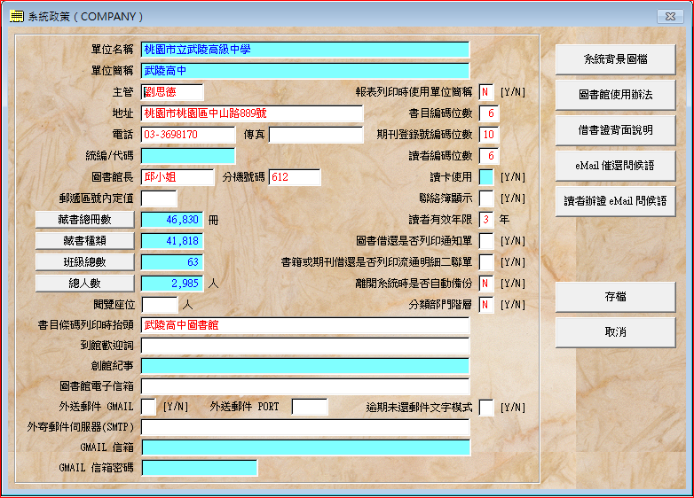Open 圖書館使用辦法 editor
The image size is (694, 498).
[615, 95]
